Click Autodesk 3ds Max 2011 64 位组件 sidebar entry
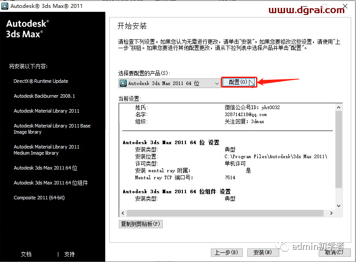The height and width of the screenshot is (262, 356). [x=50, y=183]
